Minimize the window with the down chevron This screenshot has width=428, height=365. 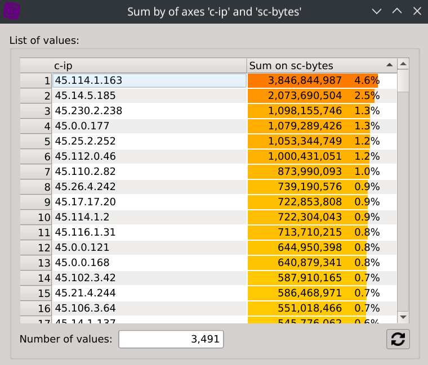pos(377,11)
